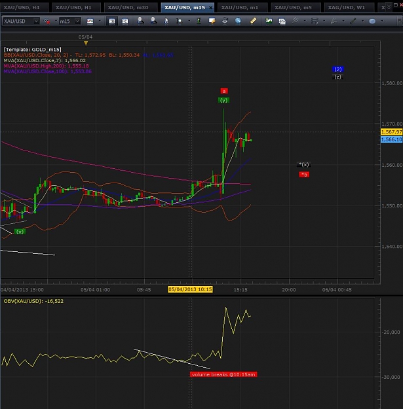The image size is (403, 409).
Task: Click the highlighted 05/04/2013 10:15 time label
Action: [x=190, y=289]
